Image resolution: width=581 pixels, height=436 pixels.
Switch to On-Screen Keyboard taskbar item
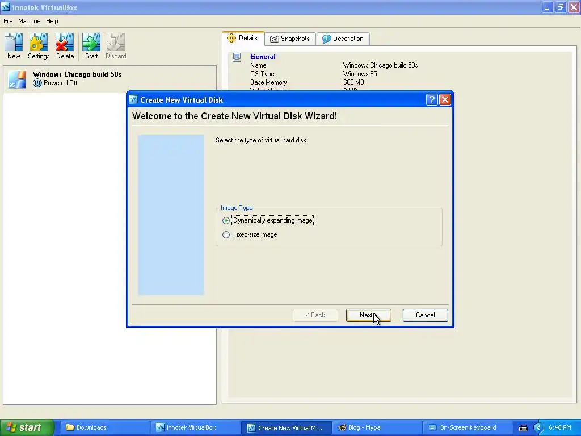[468, 428]
